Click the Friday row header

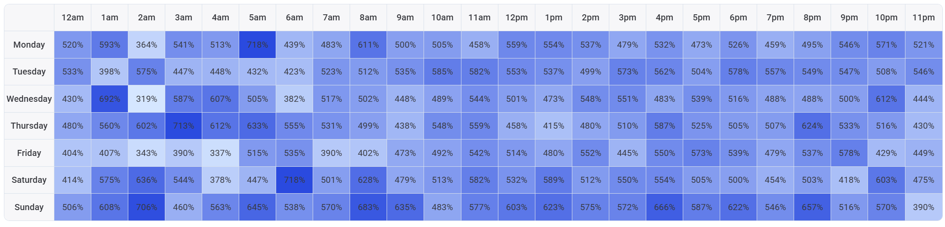(x=29, y=153)
